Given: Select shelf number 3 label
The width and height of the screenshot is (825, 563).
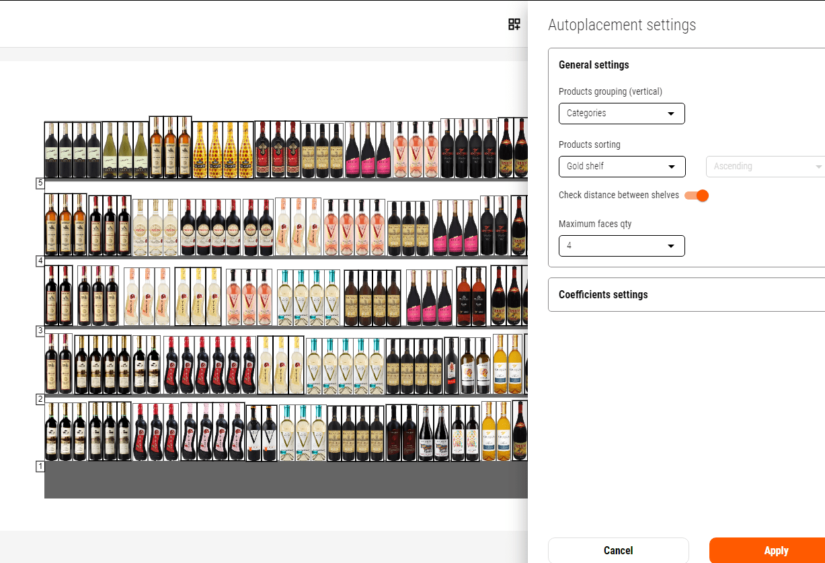Looking at the screenshot, I should pyautogui.click(x=40, y=331).
